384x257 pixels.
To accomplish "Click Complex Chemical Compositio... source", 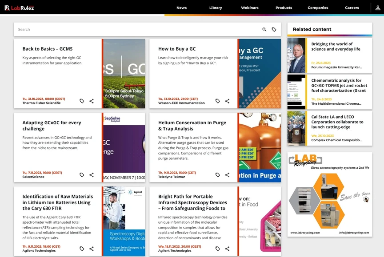I will (x=336, y=140).
